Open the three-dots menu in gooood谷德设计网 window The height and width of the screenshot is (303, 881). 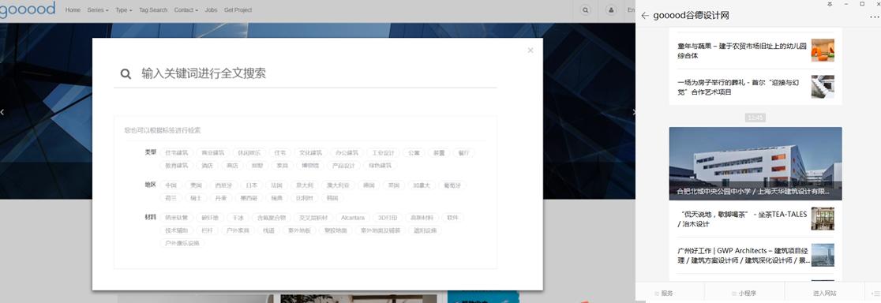[x=873, y=16]
